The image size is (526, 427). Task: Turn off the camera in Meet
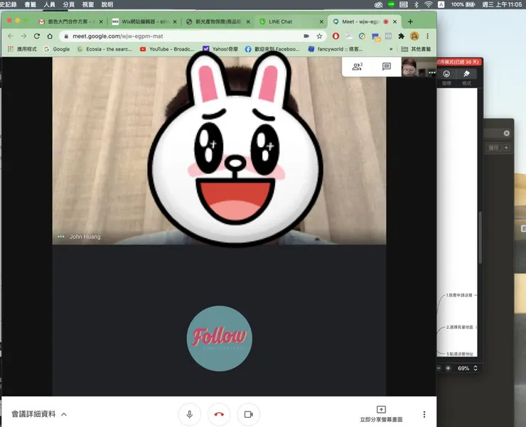pyautogui.click(x=249, y=414)
